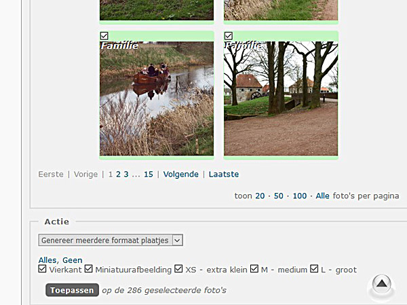Toggle the Vierkant size checkbox

point(42,268)
